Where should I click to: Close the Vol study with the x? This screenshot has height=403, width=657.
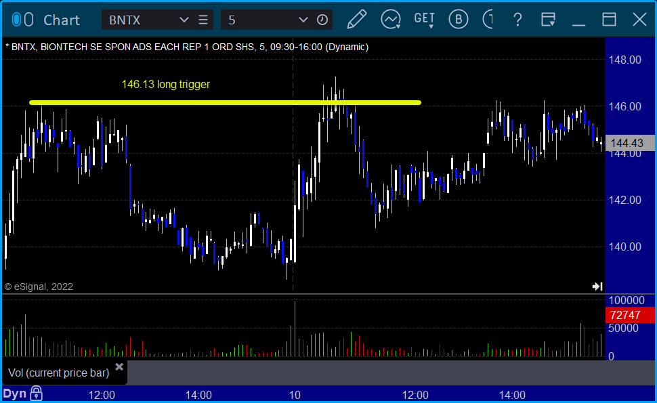[119, 367]
